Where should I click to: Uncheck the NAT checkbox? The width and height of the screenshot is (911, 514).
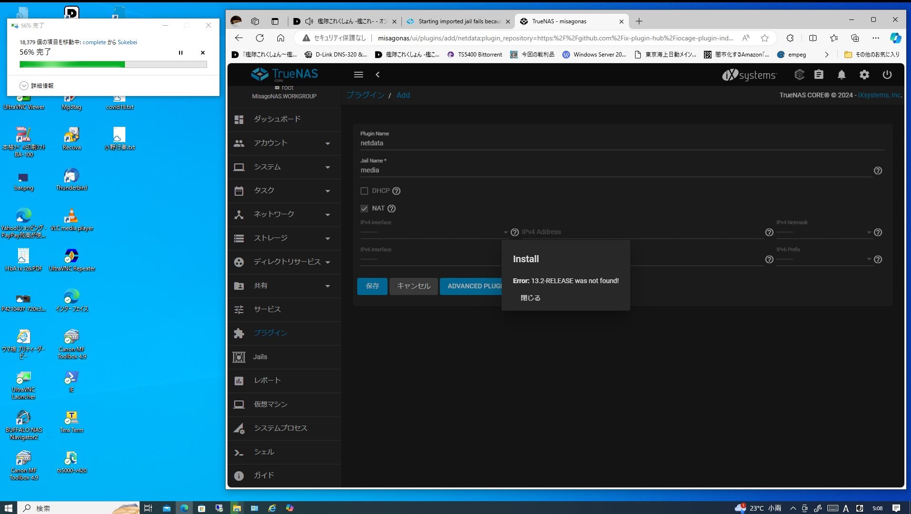[364, 209]
